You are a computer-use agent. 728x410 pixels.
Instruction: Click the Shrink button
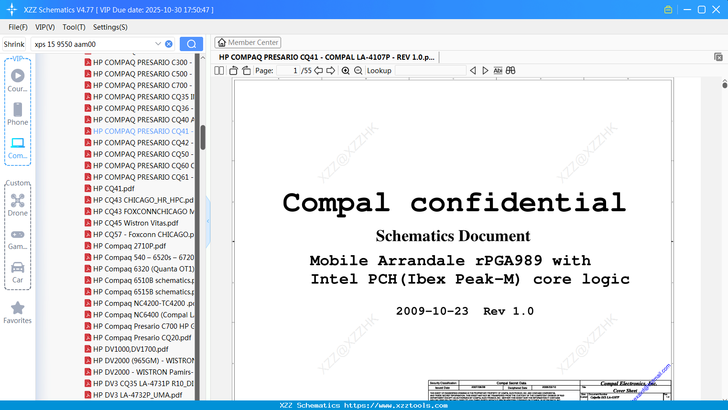point(14,44)
